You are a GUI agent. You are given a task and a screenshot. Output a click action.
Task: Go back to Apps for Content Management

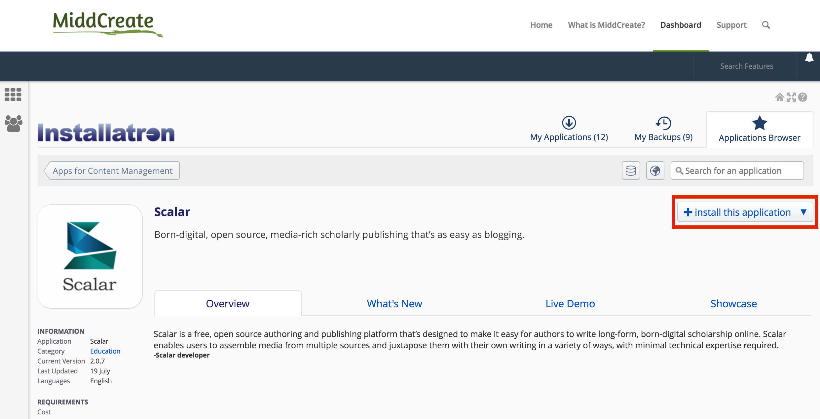point(112,171)
